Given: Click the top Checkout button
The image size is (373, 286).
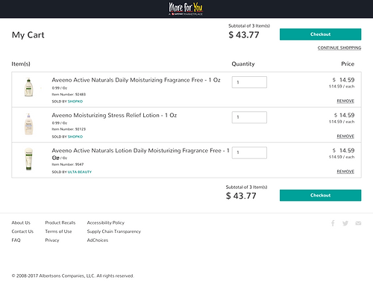Looking at the screenshot, I should (x=320, y=34).
